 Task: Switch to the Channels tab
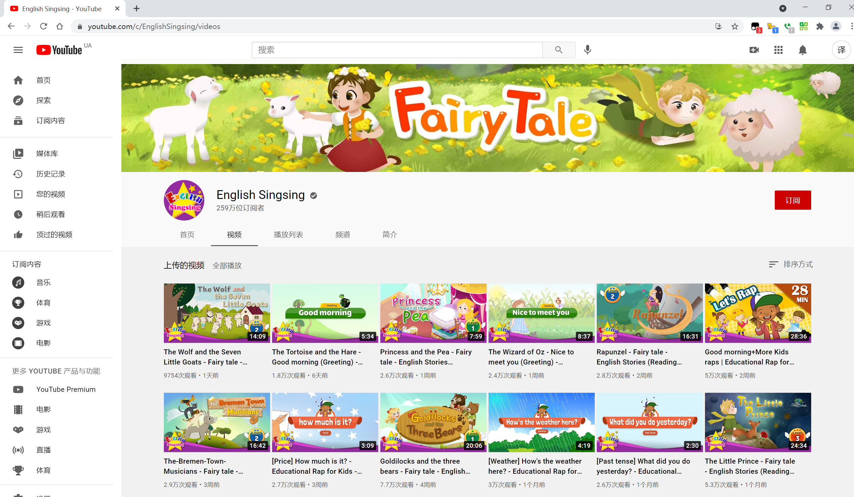pyautogui.click(x=343, y=235)
